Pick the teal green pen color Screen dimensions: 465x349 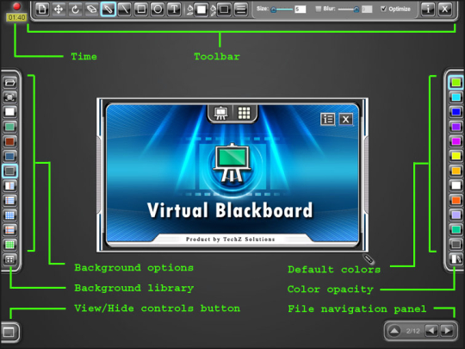point(456,230)
